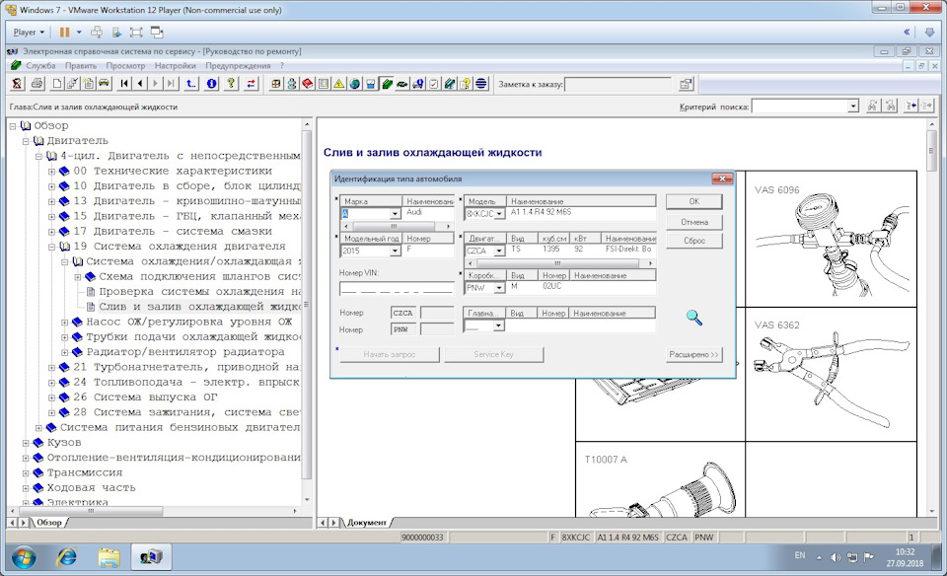Collapse the 19 Система охлаждения двигателя node
The width and height of the screenshot is (947, 576).
point(52,247)
